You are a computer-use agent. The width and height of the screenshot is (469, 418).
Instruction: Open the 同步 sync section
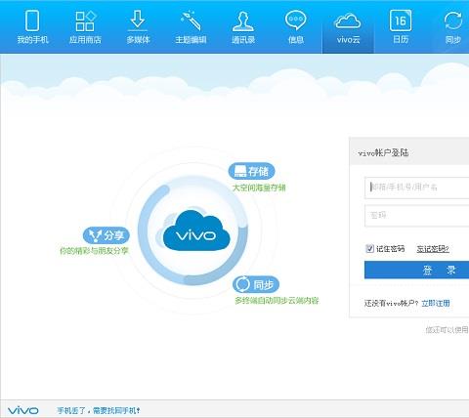(x=453, y=26)
